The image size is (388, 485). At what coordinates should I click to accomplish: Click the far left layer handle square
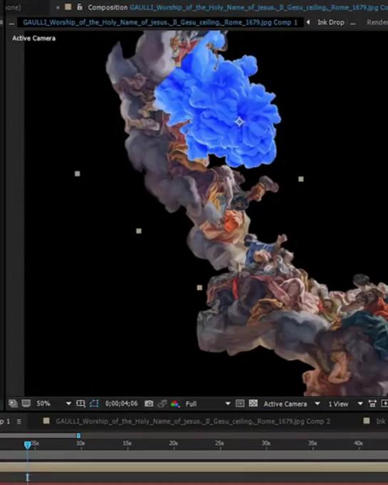(x=78, y=174)
